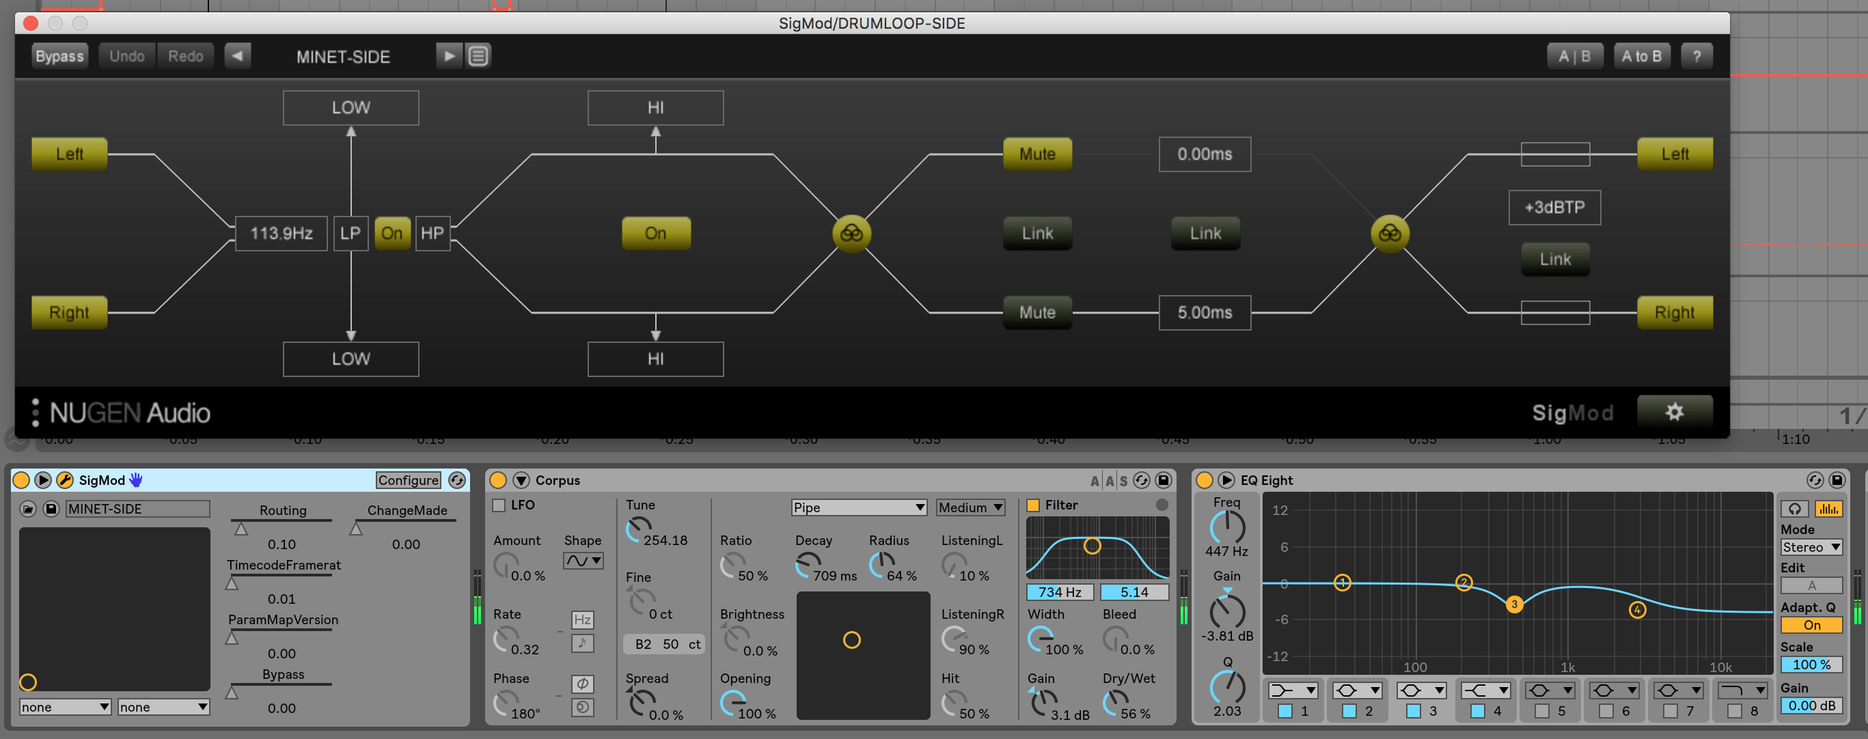Viewport: 1868px width, 739px height.
Task: Load SigMod plug-in preset folder icon
Action: click(x=27, y=509)
